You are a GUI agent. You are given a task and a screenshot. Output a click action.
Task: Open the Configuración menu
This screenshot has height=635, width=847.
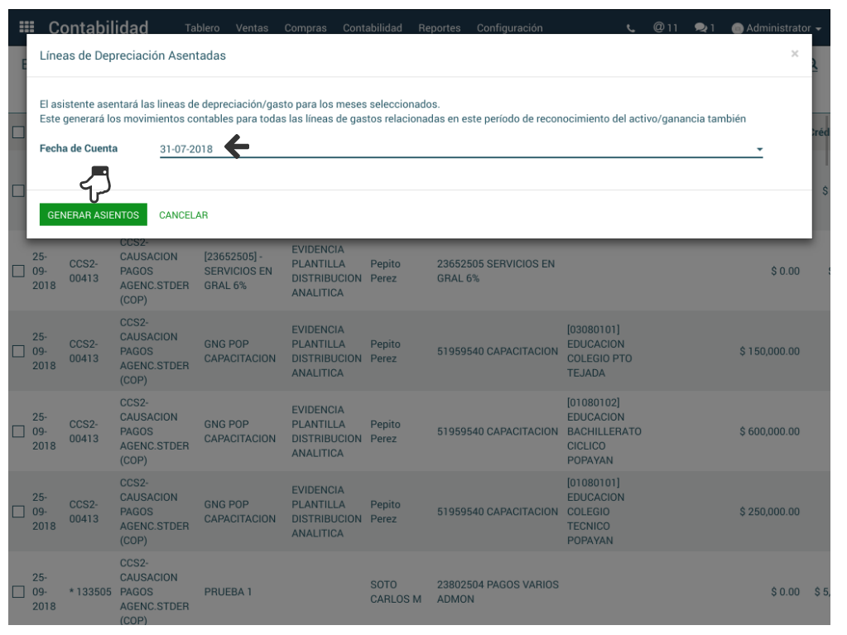coord(509,28)
